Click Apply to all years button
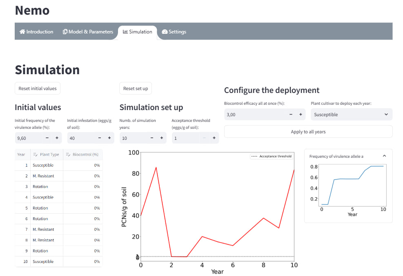Viewport: 403px width, 276px height. point(308,132)
